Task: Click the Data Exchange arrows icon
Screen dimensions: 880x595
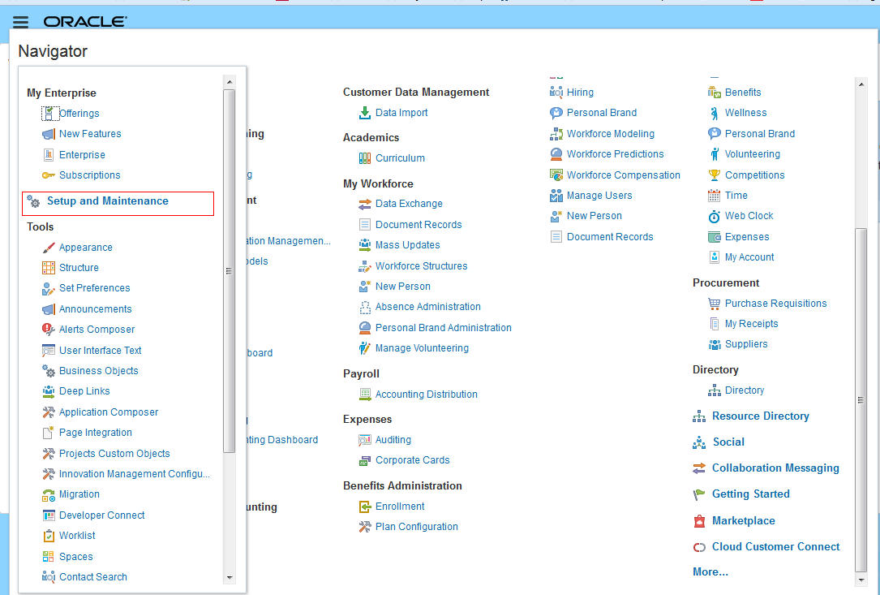Action: coord(365,204)
